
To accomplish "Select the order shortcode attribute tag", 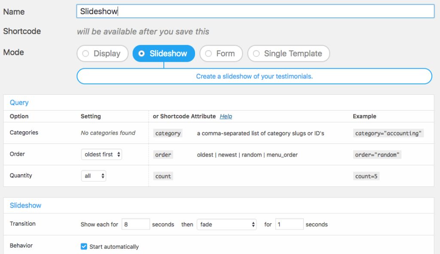I will pyautogui.click(x=163, y=155).
